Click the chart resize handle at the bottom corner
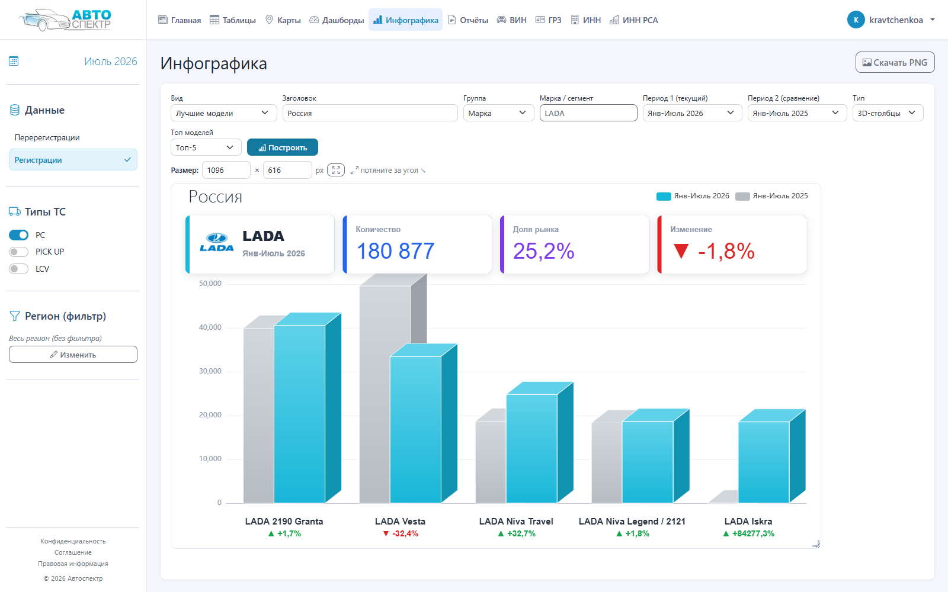948x592 pixels. pos(816,543)
